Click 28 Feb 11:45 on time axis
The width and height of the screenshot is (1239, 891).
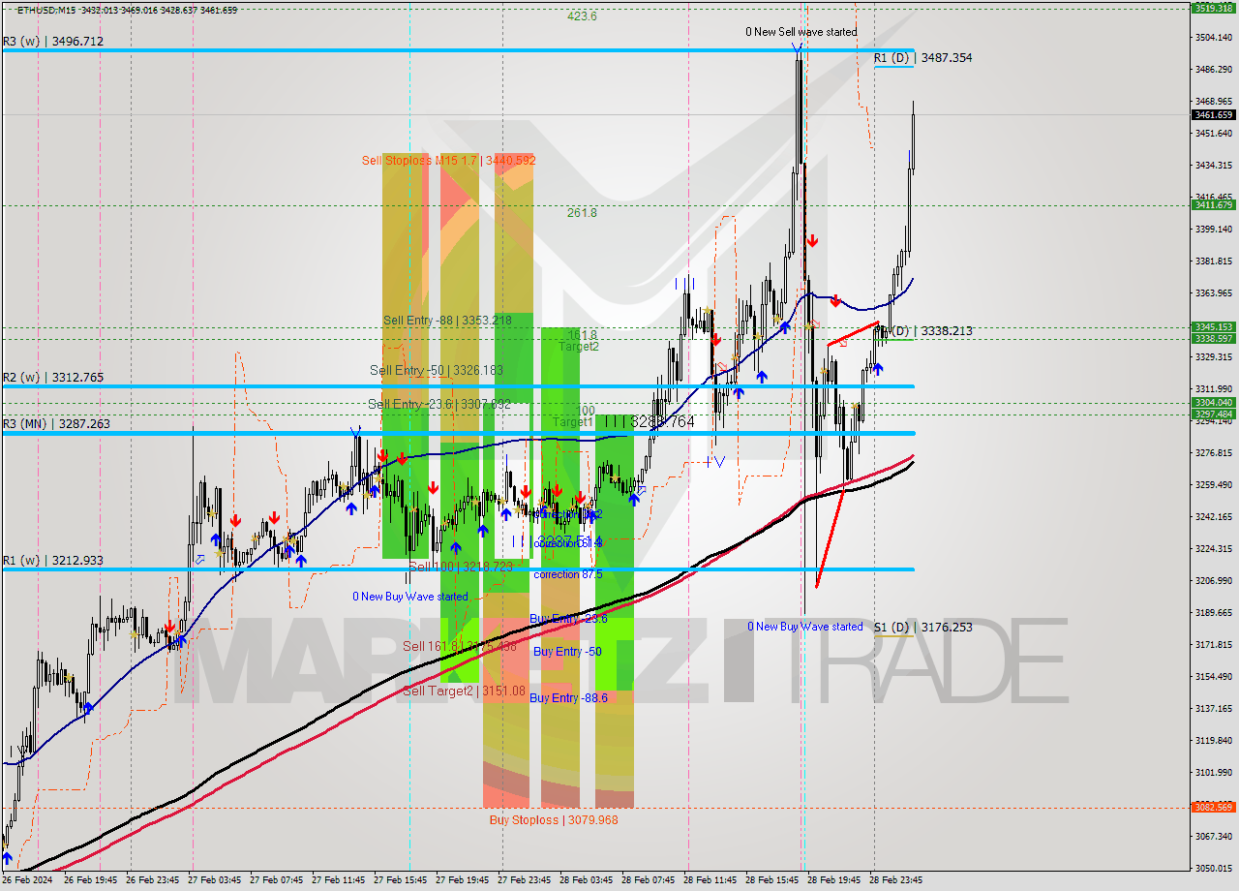pyautogui.click(x=711, y=880)
